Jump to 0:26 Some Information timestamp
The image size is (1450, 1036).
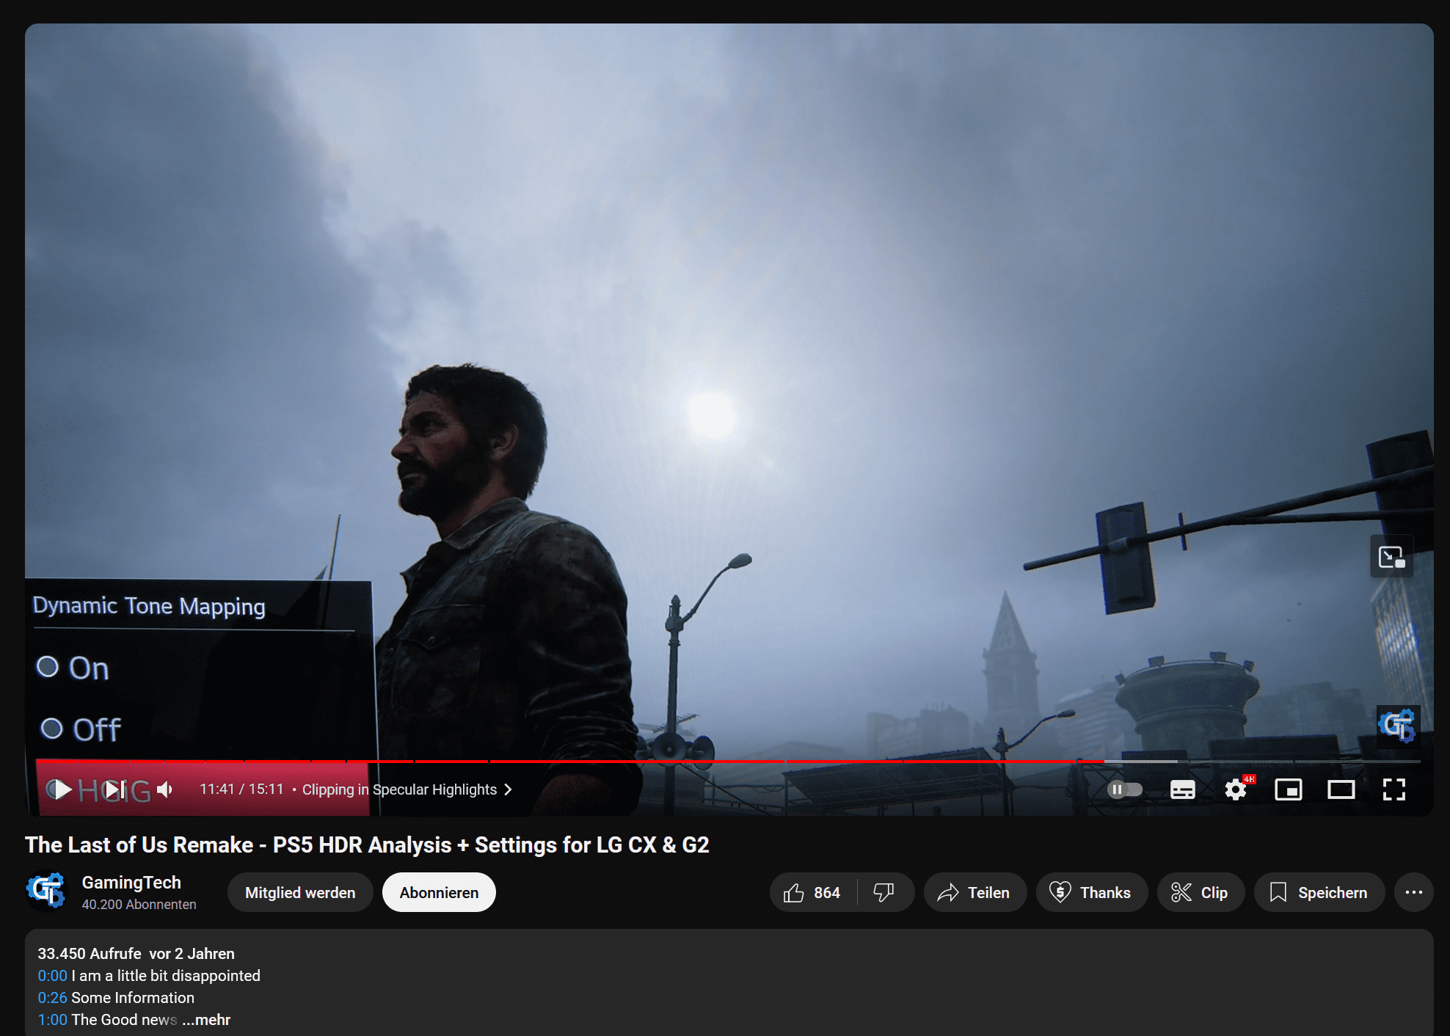pyautogui.click(x=52, y=998)
